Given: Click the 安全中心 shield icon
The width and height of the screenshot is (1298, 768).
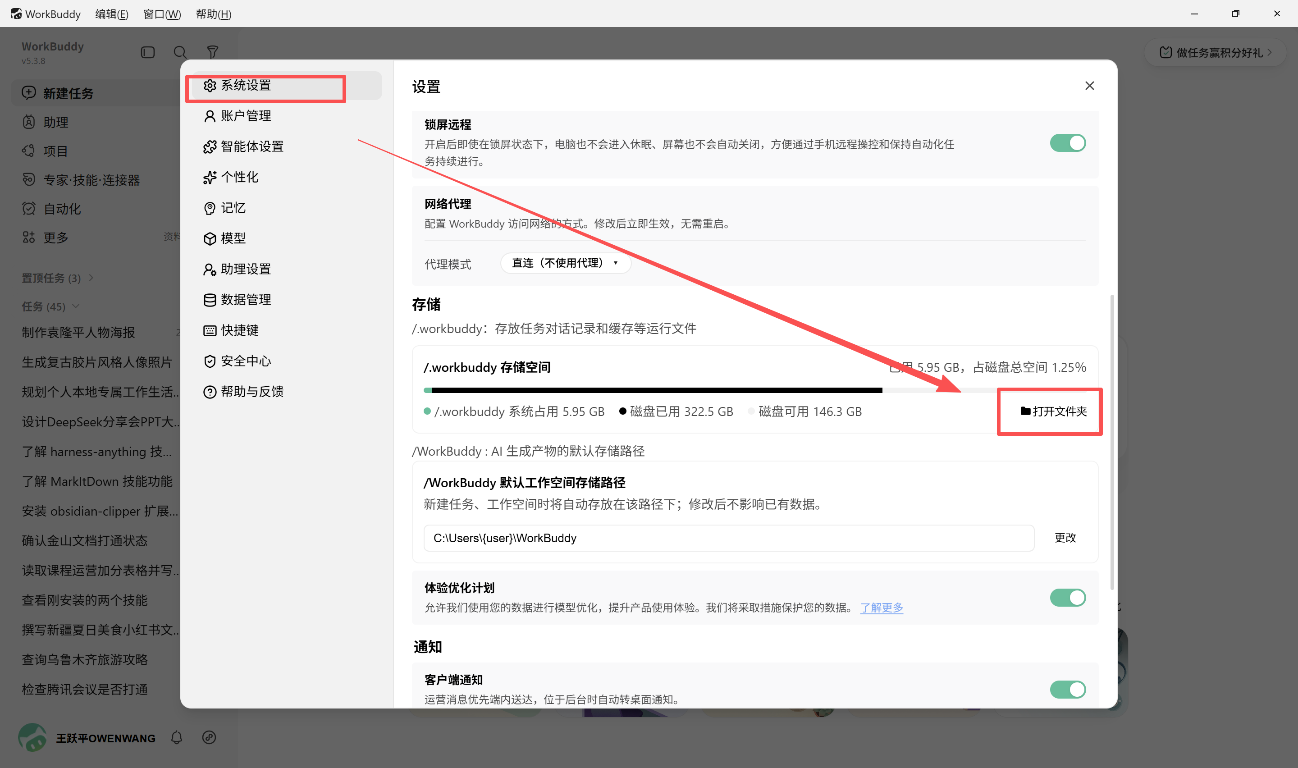Looking at the screenshot, I should pos(210,361).
